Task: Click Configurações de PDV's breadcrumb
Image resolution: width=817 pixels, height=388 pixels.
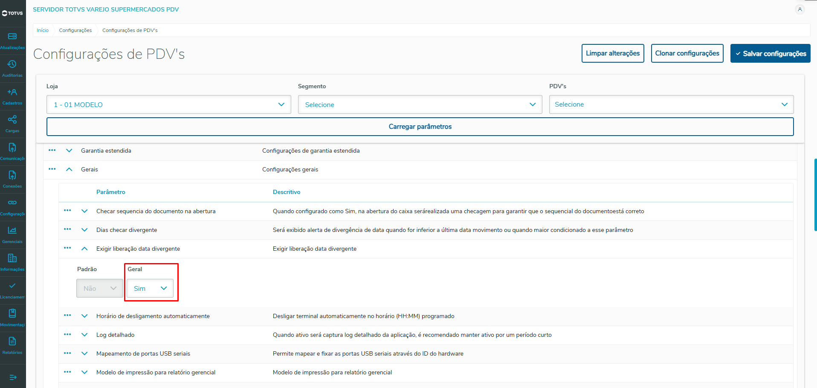Action: coord(130,30)
